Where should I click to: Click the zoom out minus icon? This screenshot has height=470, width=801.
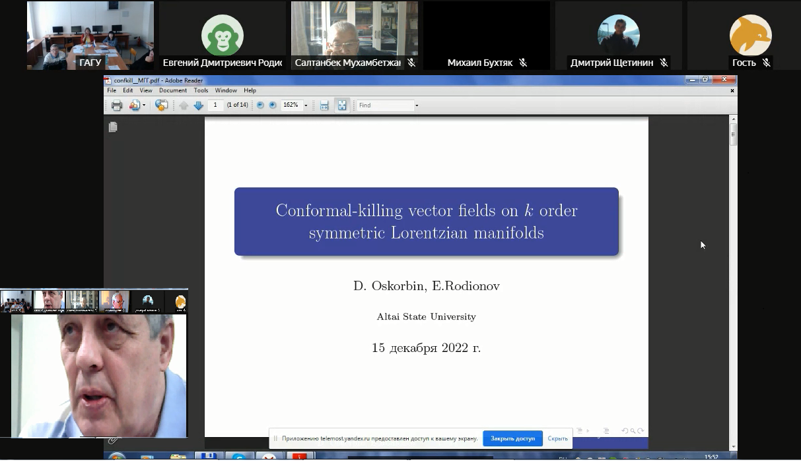point(260,105)
